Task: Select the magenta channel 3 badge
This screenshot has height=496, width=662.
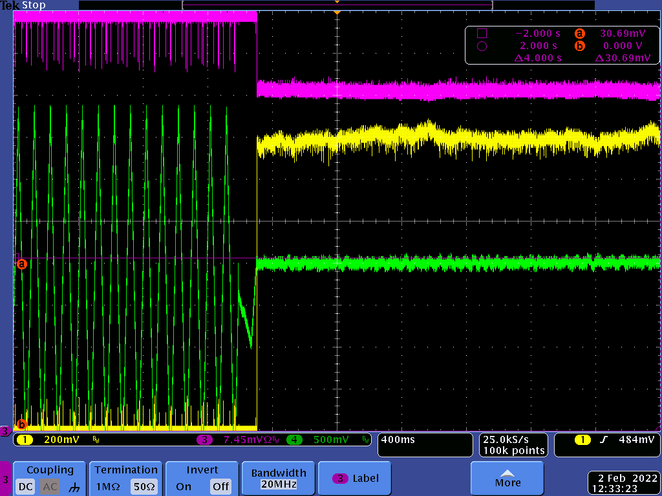Action: [205, 440]
